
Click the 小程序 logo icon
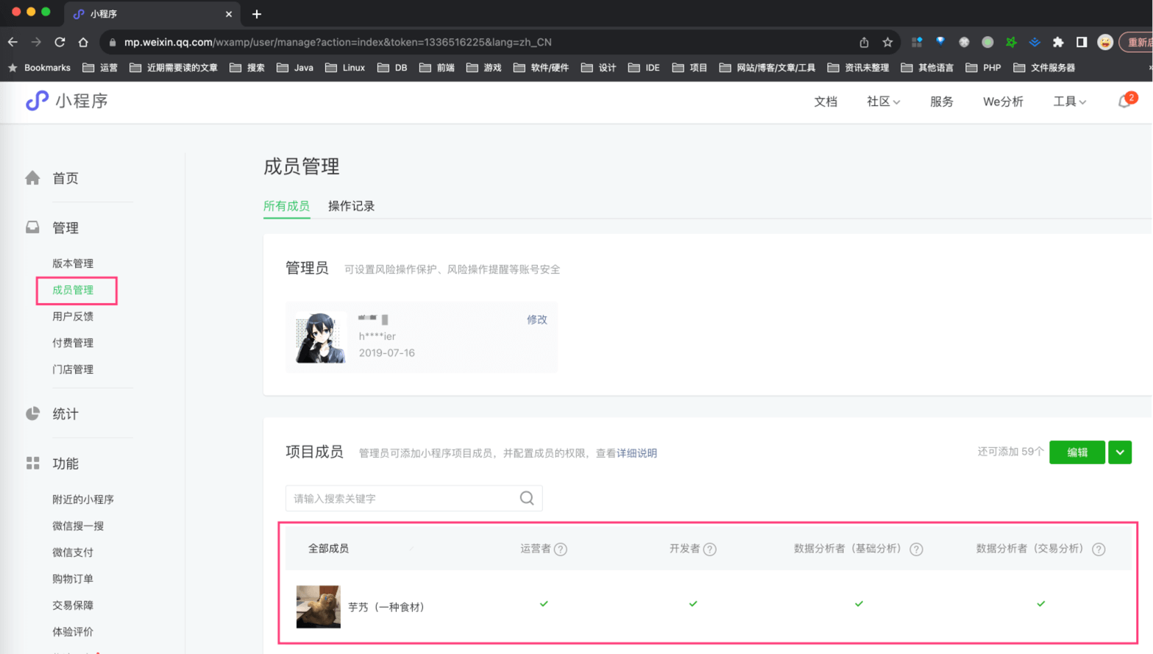click(x=38, y=102)
